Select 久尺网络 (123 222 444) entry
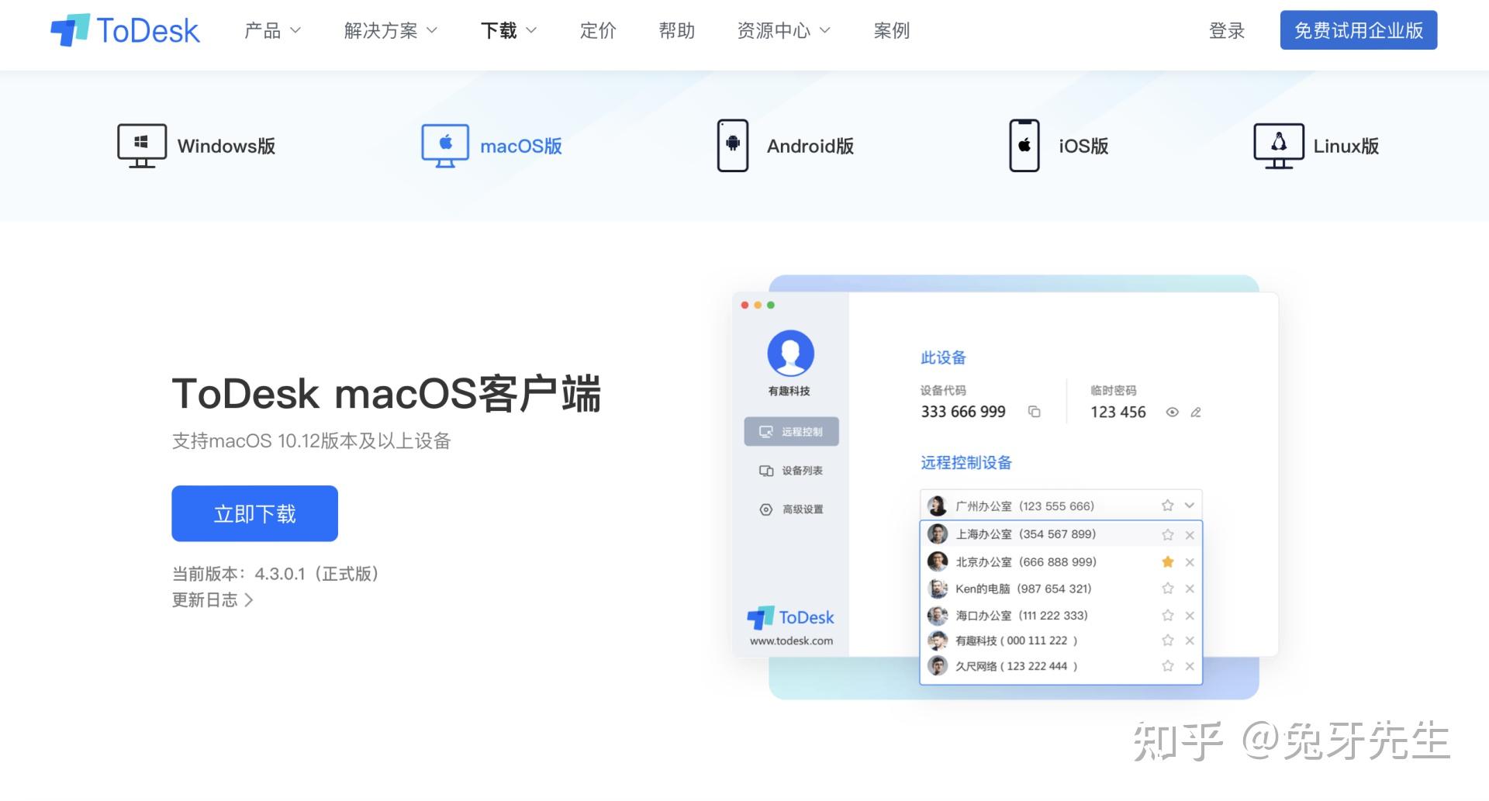 tap(1061, 666)
